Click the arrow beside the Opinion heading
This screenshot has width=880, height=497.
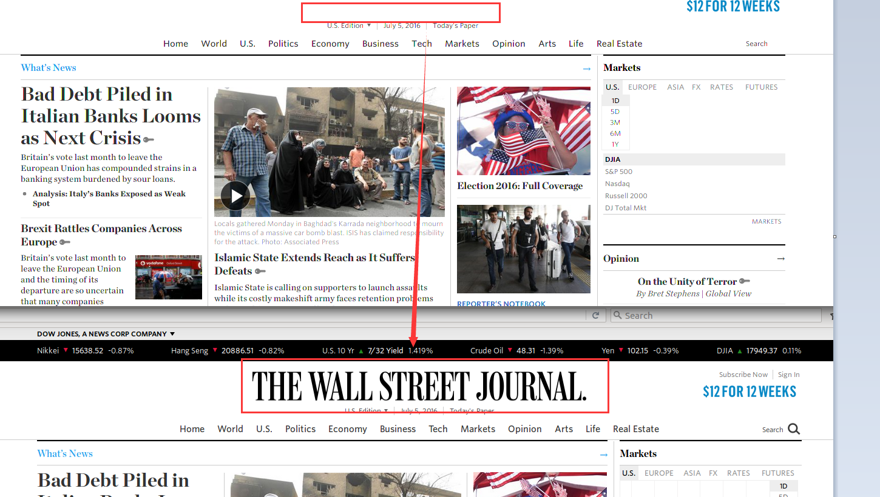(780, 259)
